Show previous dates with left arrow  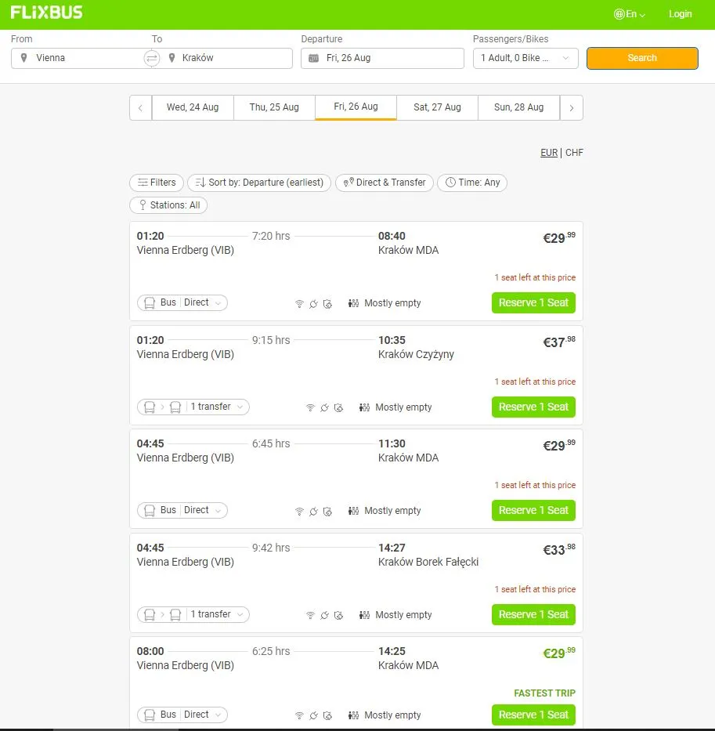tap(141, 107)
